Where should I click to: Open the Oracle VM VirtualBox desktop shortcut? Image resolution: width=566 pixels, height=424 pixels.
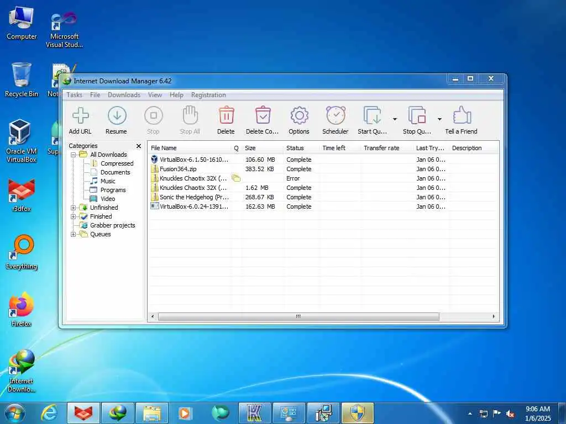point(22,141)
